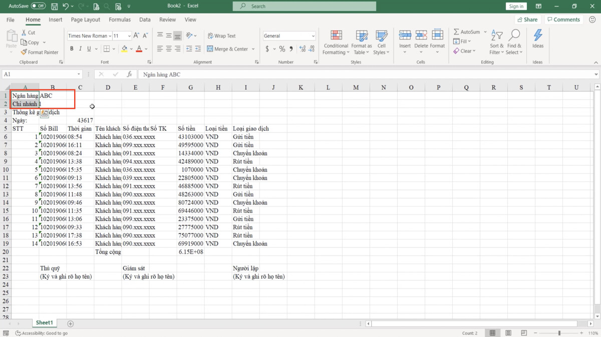
Task: Click the Save icon in title bar
Action: tap(54, 6)
